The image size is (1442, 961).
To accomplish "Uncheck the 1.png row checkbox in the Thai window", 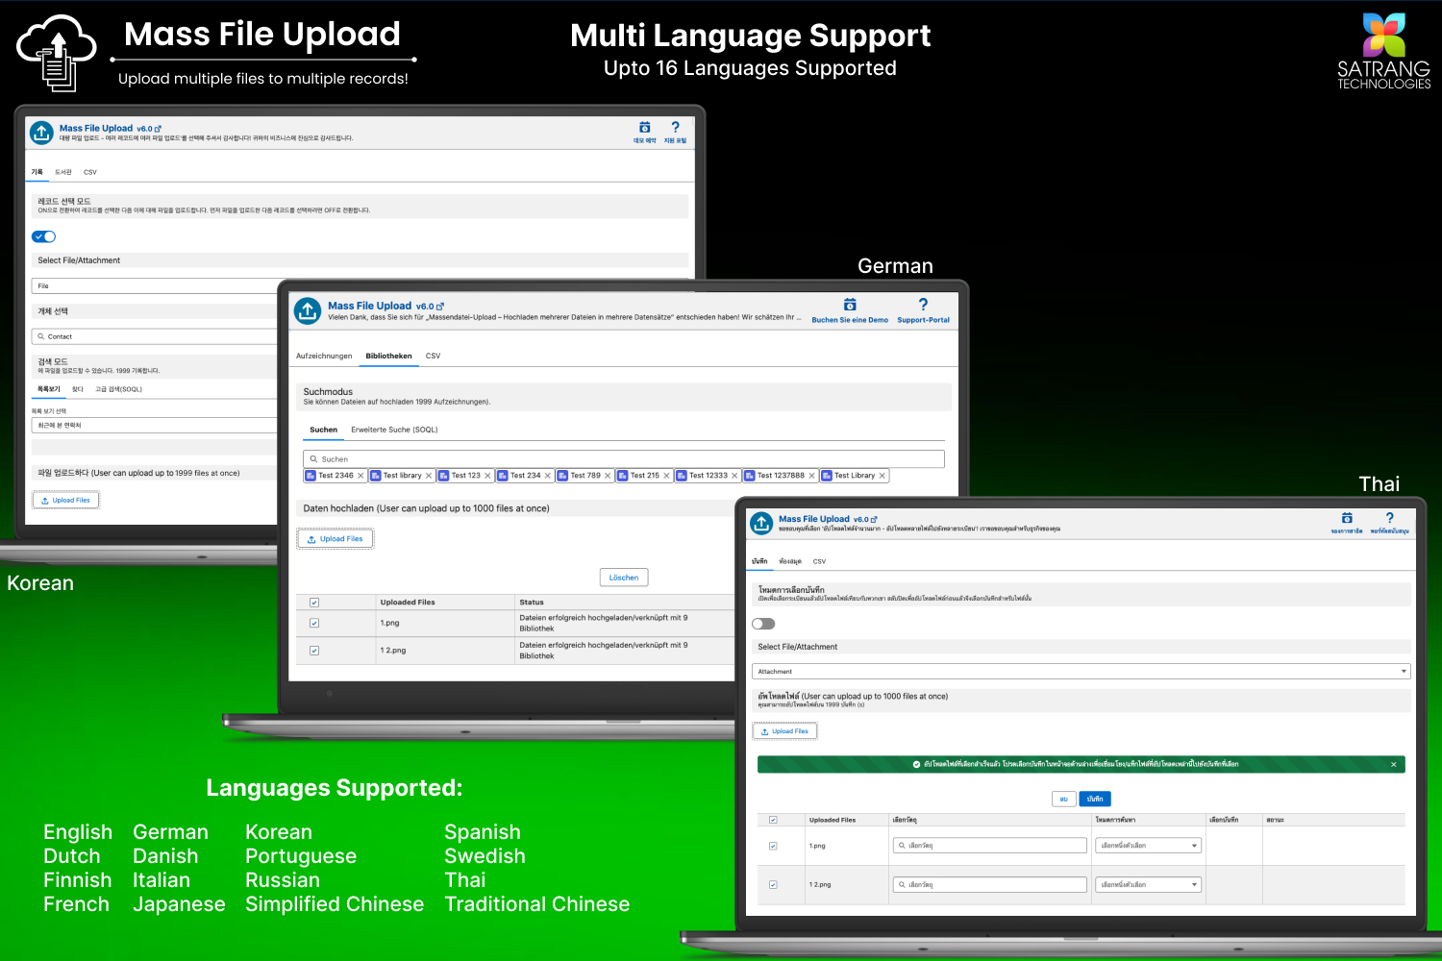I will coord(773,847).
